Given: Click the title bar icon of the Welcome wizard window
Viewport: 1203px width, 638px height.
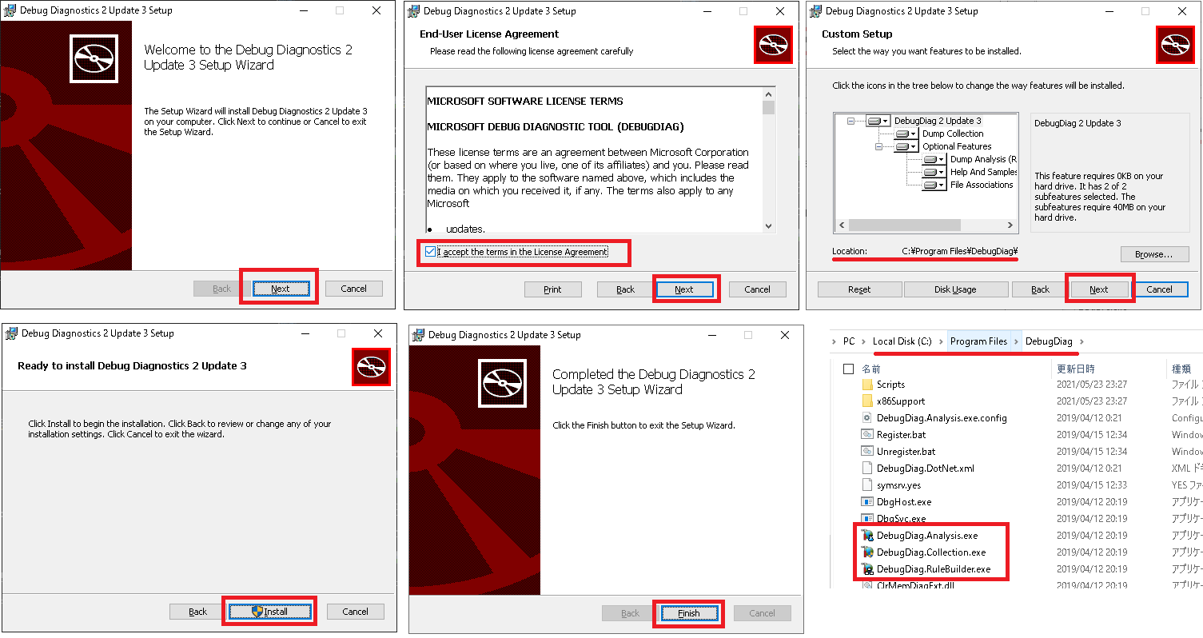Looking at the screenshot, I should 10,11.
